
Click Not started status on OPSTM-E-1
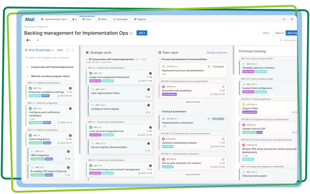click(218, 119)
